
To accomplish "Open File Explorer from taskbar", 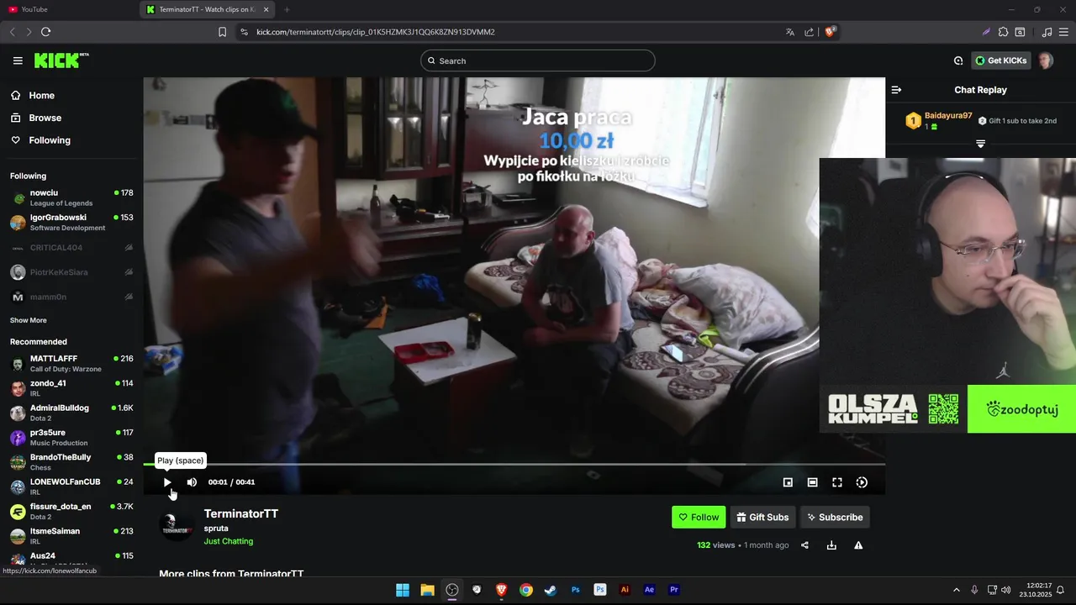I will click(x=427, y=590).
